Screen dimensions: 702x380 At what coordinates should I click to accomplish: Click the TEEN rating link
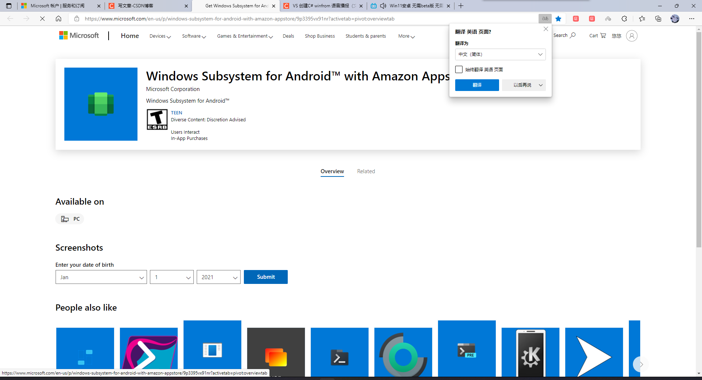coord(177,113)
